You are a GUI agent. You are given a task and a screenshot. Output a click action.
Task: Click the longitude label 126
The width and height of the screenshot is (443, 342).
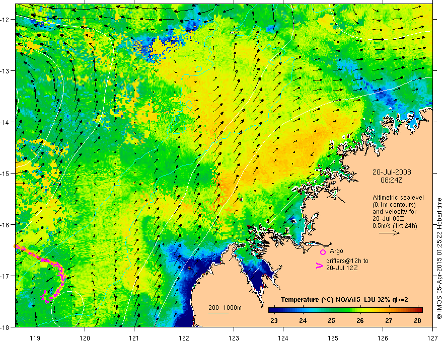tap(383, 338)
